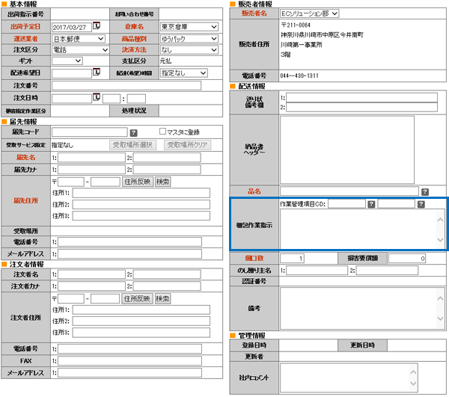Focus the second 注文者カナ input field
Screen dimensions: 449x397
point(167,286)
